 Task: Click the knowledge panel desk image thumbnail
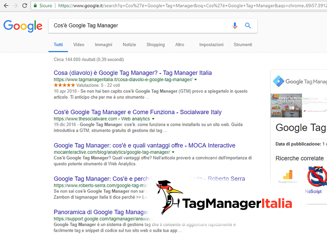[286, 105]
